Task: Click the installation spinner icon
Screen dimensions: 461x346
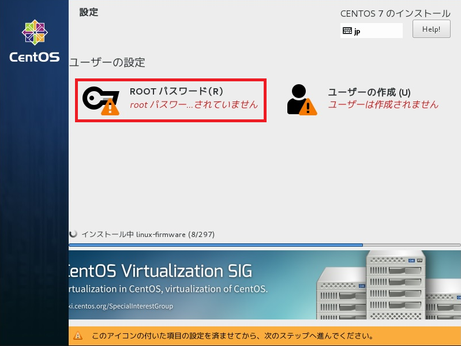Action: 73,234
